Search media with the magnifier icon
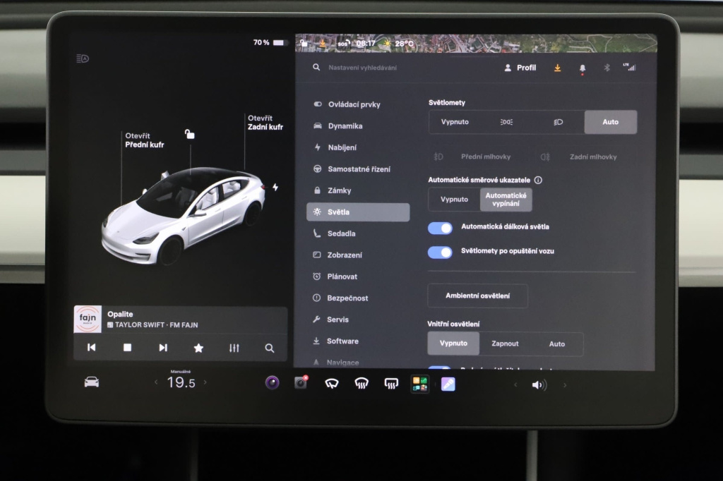The height and width of the screenshot is (481, 723). (x=270, y=348)
